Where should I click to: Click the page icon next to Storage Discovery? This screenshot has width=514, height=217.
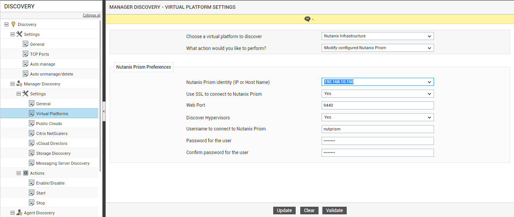(32, 153)
